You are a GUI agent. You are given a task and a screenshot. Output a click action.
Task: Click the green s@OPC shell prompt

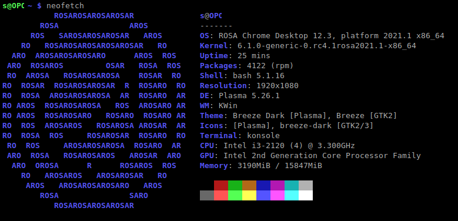pyautogui.click(x=13, y=5)
